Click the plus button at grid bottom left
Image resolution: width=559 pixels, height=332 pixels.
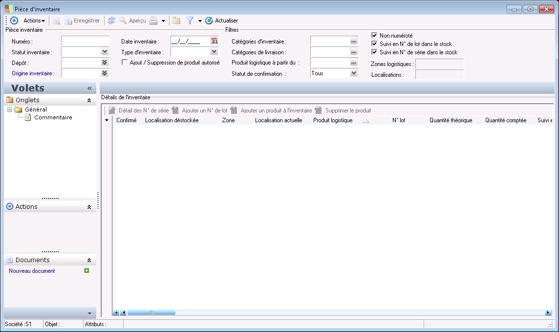(x=116, y=313)
